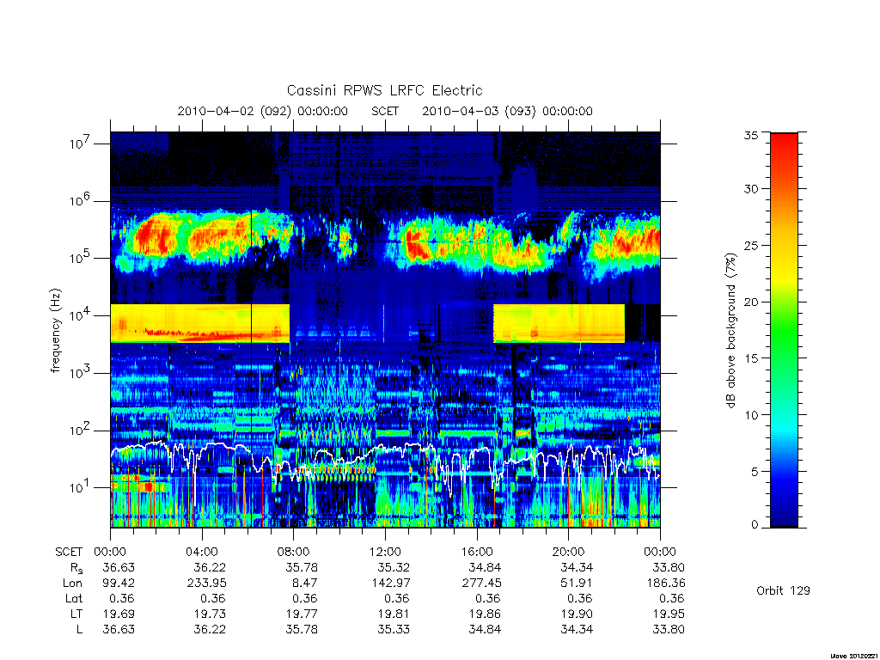Click the SCET time label 12:00
Screen dimensions: 880x660
(x=385, y=552)
